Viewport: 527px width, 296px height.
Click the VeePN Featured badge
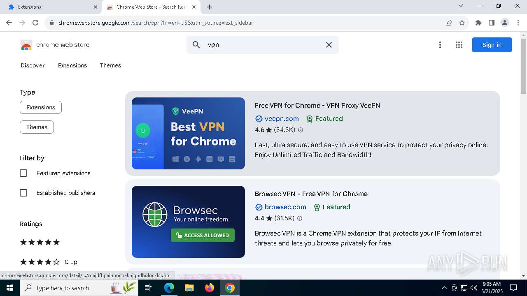point(325,119)
